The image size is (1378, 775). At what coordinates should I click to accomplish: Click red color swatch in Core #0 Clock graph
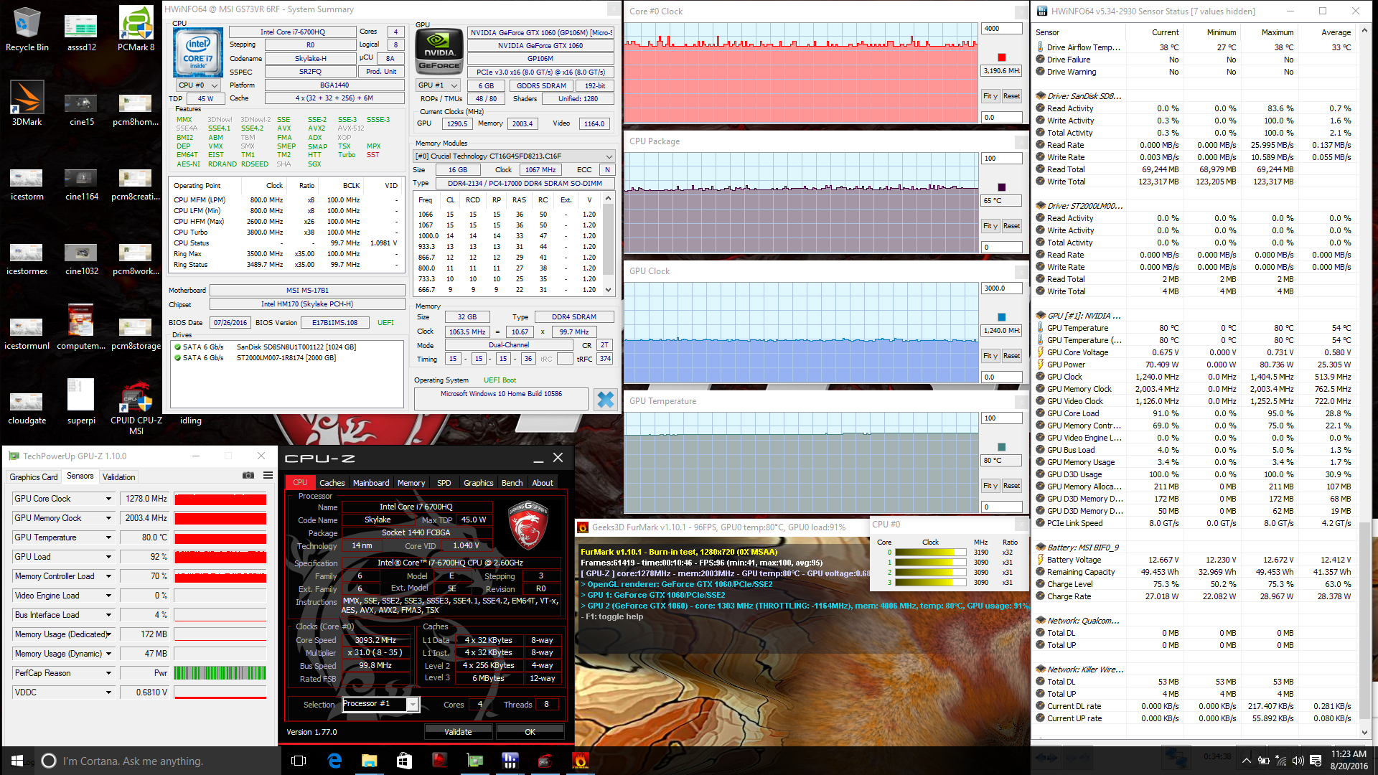[1001, 57]
